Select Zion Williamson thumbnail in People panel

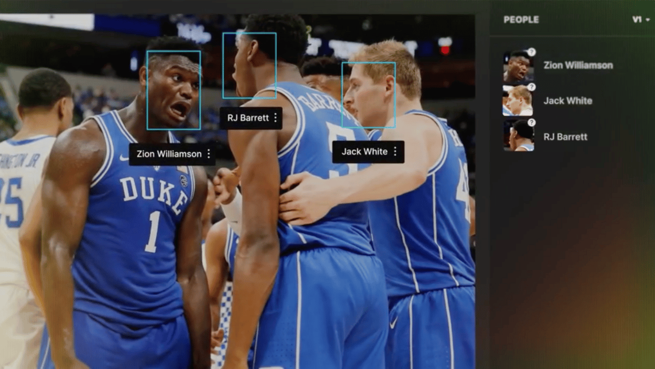(x=518, y=66)
